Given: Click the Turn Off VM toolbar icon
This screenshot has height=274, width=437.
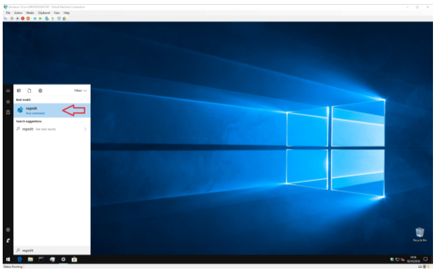Looking at the screenshot, I should (17, 18).
